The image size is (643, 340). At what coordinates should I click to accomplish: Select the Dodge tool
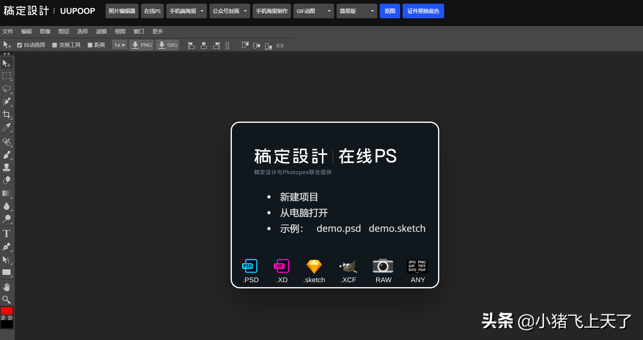(x=7, y=219)
